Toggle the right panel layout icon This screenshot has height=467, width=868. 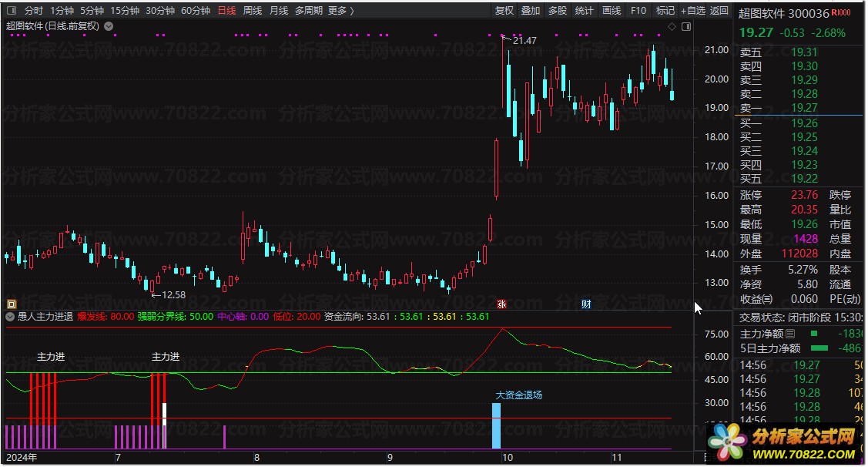[x=686, y=27]
